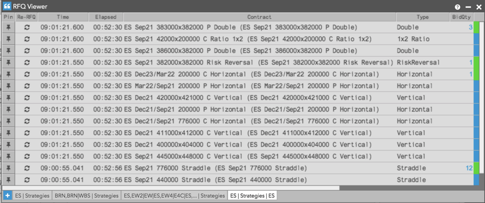Re-RFQ the 42000x200000 C Ratio 1x2 contract
Viewport: 485px width, 203px height.
click(x=27, y=39)
